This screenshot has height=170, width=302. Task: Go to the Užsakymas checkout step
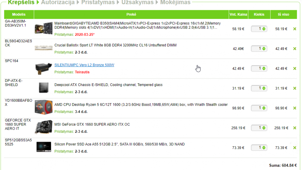coord(137,2)
